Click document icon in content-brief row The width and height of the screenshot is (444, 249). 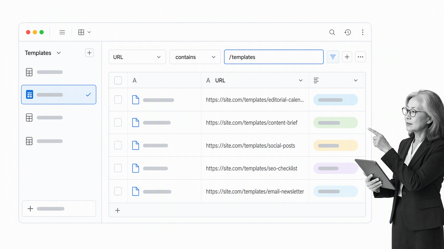point(136,122)
